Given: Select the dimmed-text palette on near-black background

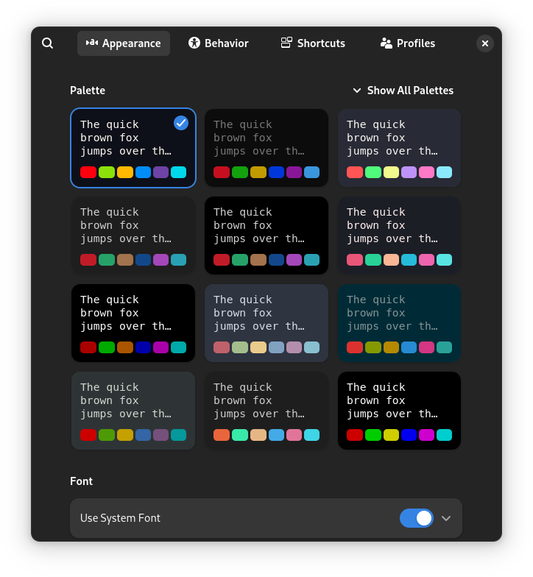Looking at the screenshot, I should (x=266, y=148).
